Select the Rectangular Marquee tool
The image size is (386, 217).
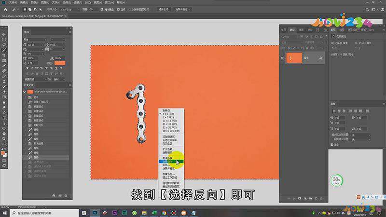pos(4,40)
